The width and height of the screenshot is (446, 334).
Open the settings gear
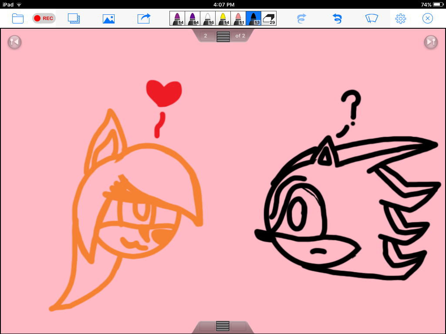pyautogui.click(x=400, y=18)
